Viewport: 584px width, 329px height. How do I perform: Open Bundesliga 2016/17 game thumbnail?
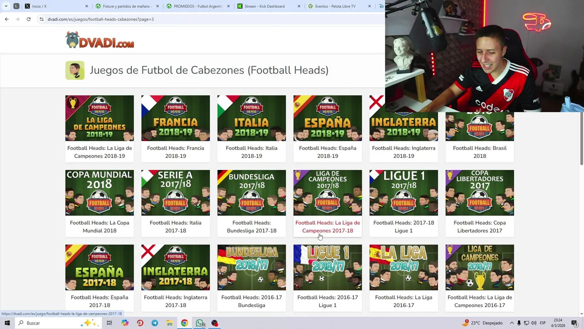251,267
